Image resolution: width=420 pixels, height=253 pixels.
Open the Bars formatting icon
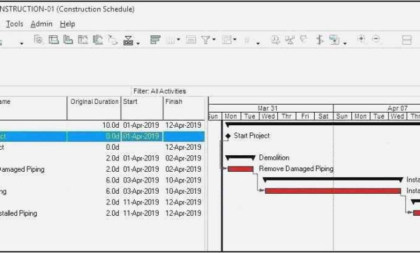155,40
